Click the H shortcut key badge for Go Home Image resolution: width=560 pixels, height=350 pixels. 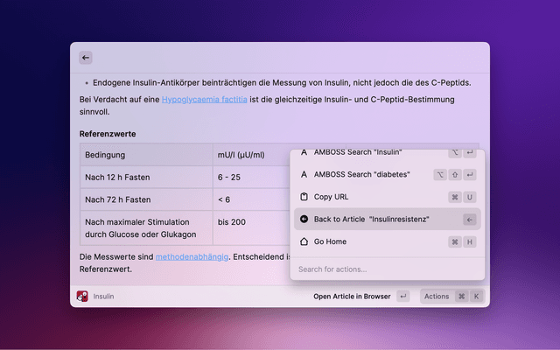point(470,241)
